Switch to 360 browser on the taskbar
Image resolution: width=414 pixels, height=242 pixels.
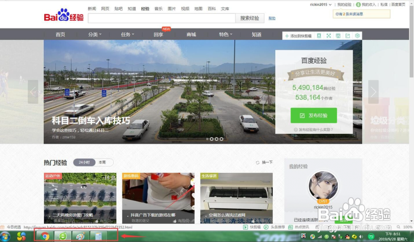[62, 236]
